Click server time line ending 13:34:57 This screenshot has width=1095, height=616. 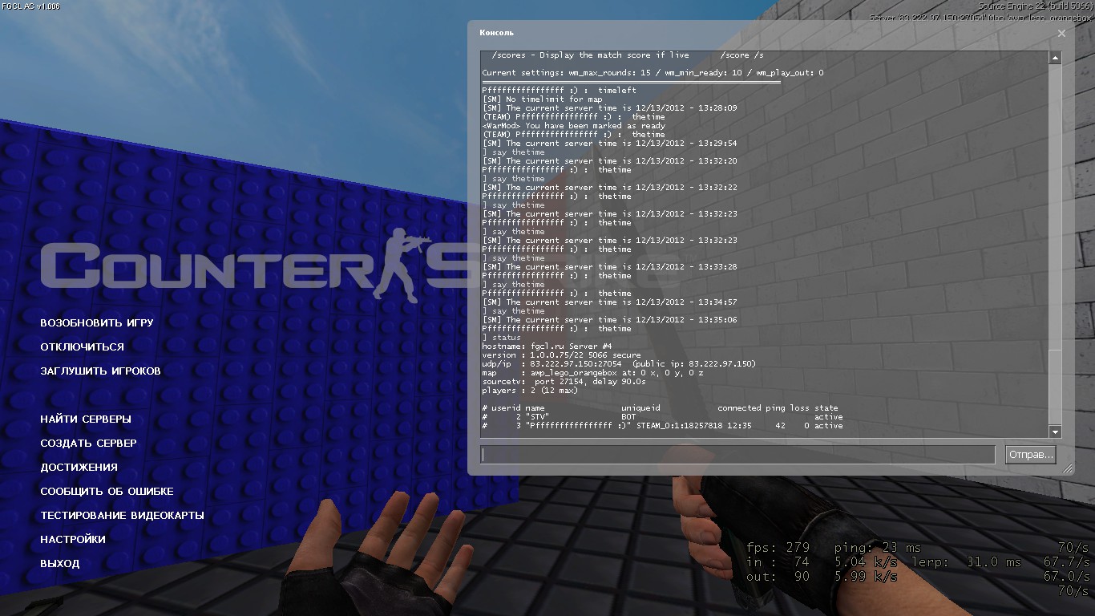[x=609, y=302]
